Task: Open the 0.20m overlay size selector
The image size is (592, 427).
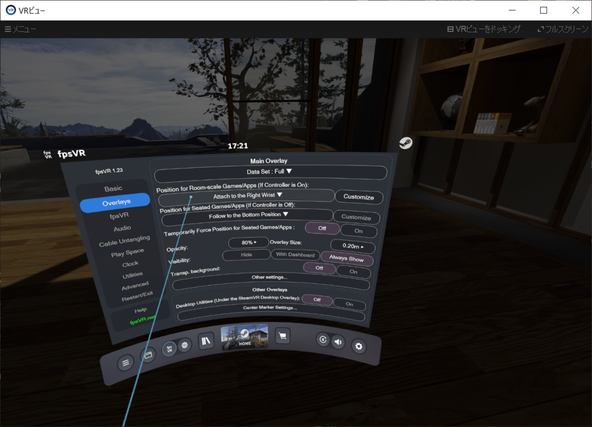Action: pos(353,246)
